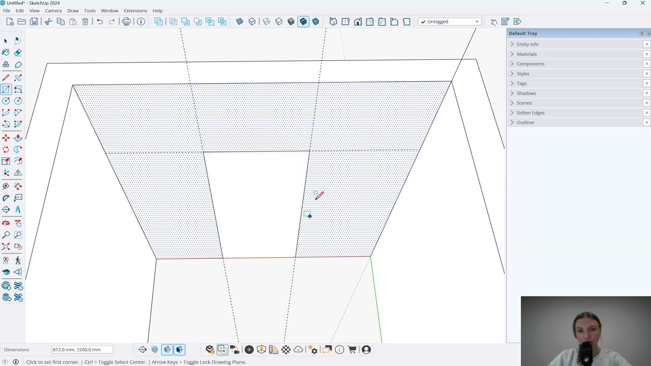Toggle Back Edges style
The height and width of the screenshot is (366, 651).
tap(252, 21)
